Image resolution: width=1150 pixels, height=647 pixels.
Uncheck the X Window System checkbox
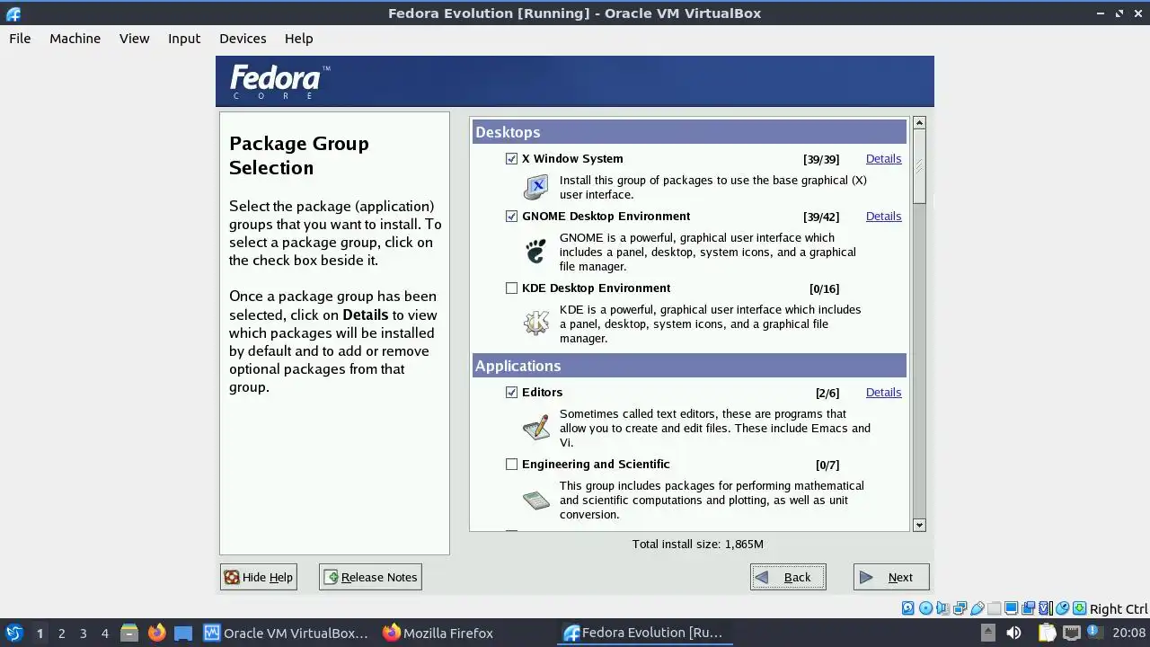coord(511,159)
